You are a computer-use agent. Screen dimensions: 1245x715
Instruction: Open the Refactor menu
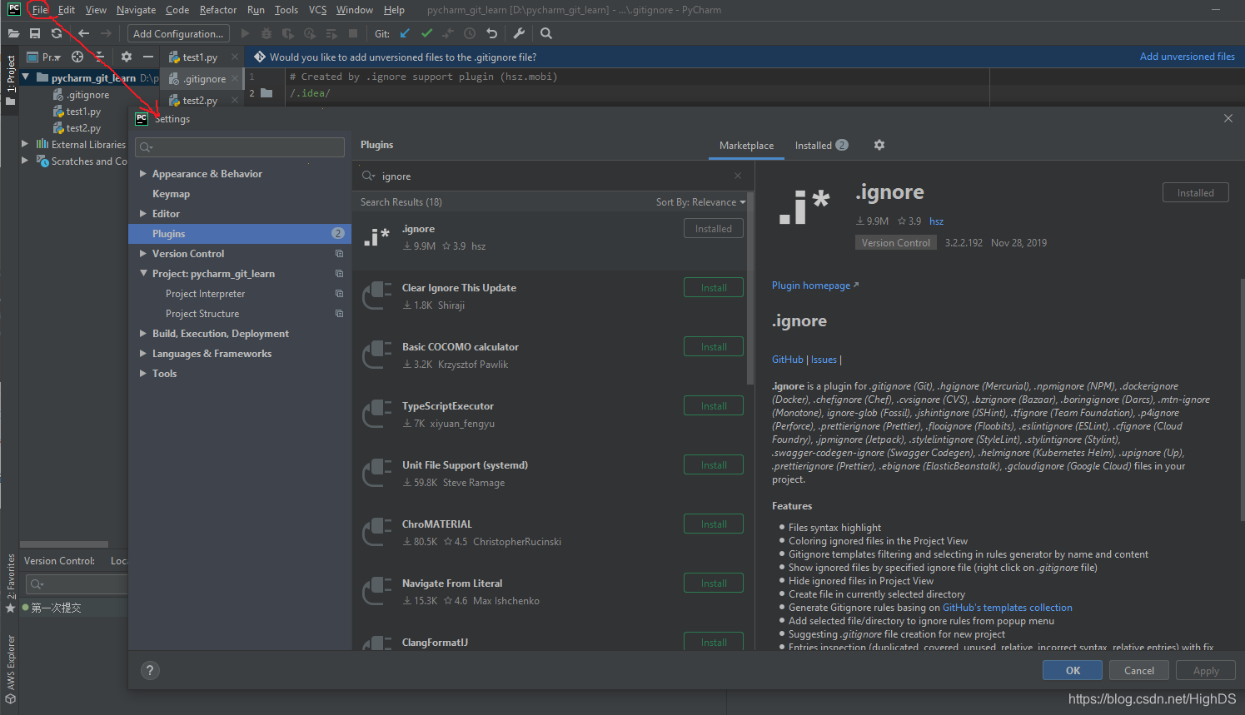(x=218, y=10)
